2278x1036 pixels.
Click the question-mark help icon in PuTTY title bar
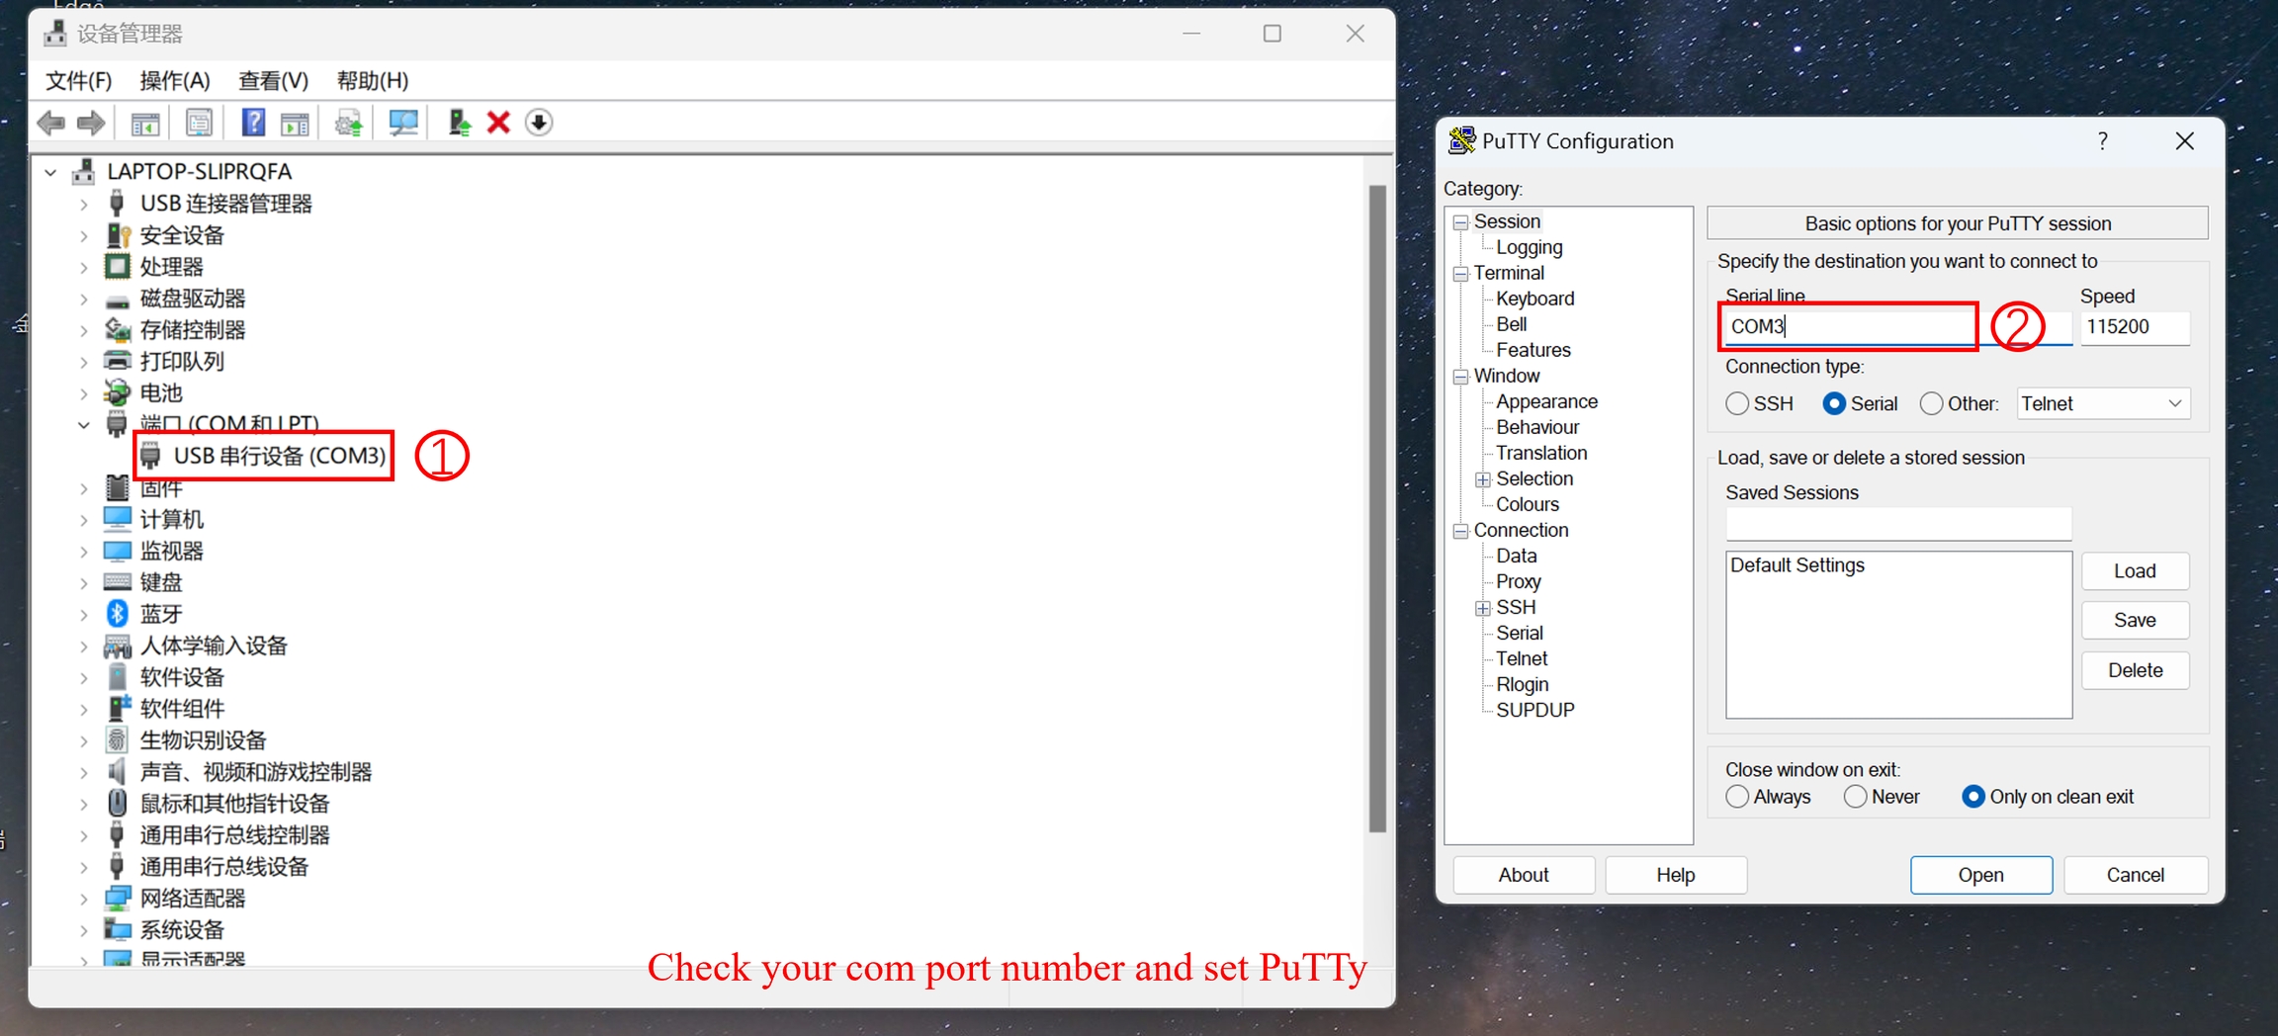click(x=2103, y=140)
